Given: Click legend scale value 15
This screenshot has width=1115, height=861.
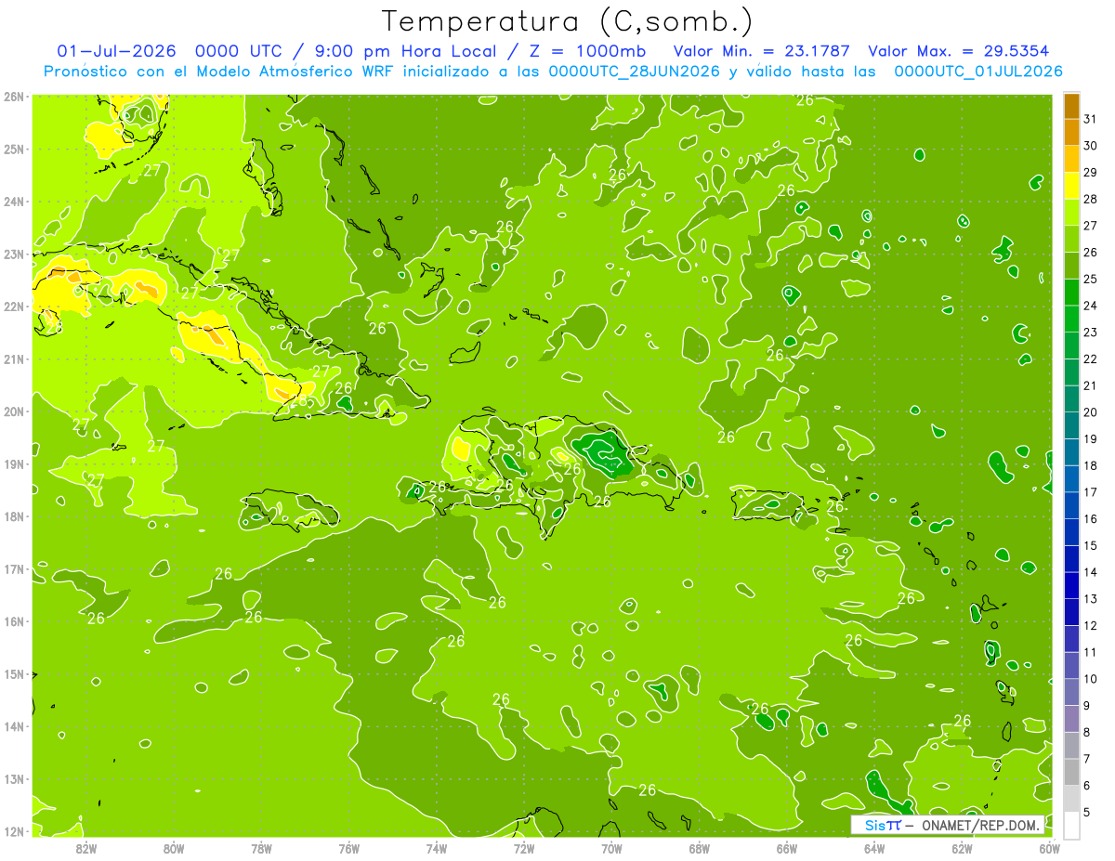Looking at the screenshot, I should pos(1090,545).
